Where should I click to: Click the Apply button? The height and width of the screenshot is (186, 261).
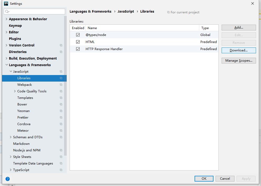246,179
